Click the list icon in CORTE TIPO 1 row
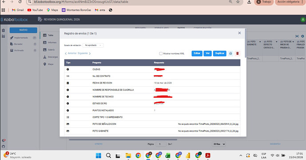The height and width of the screenshot is (160, 306). [68, 117]
